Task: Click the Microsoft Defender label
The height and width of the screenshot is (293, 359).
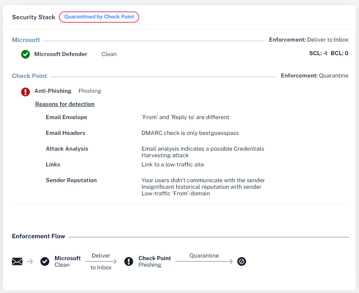Action: (x=61, y=54)
